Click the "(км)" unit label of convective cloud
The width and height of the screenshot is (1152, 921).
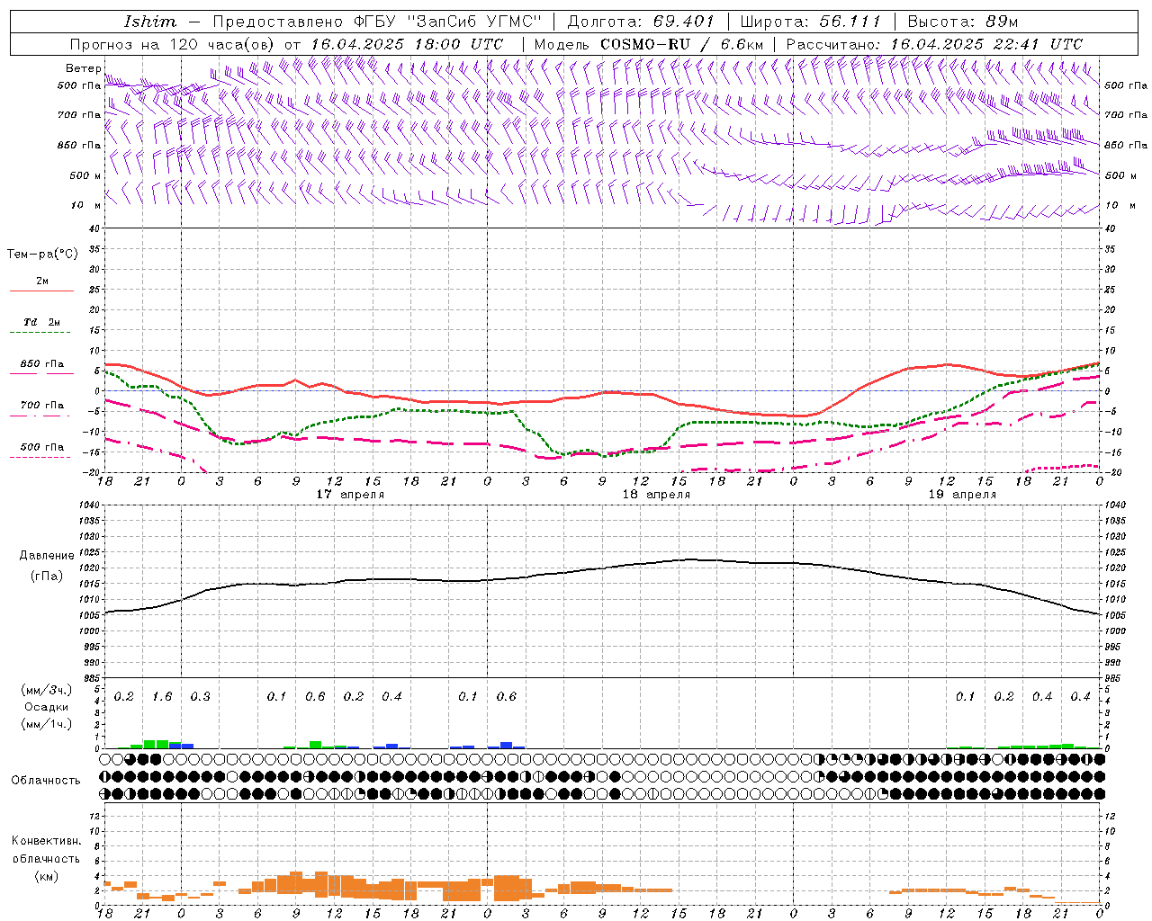pyautogui.click(x=46, y=875)
